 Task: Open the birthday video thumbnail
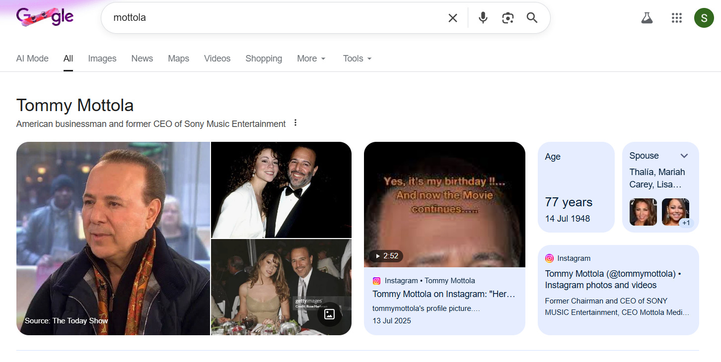(444, 205)
